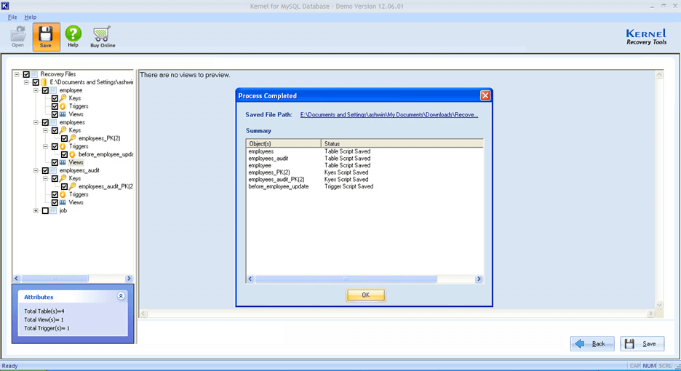Click the Open toolbar icon

(x=17, y=36)
